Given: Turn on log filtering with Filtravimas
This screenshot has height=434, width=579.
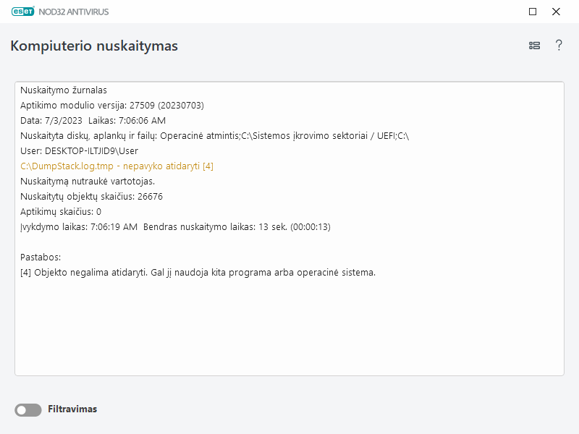Looking at the screenshot, I should (28, 409).
